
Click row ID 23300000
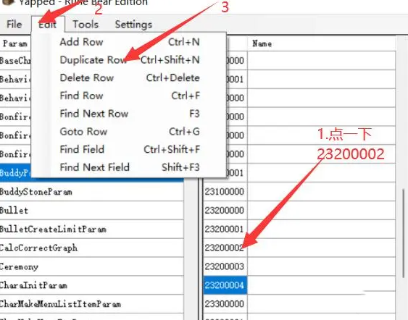pyautogui.click(x=225, y=304)
